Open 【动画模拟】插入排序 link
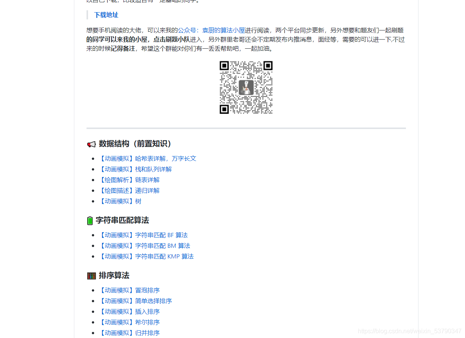Screen dimensions: 465x338 [x=129, y=311]
